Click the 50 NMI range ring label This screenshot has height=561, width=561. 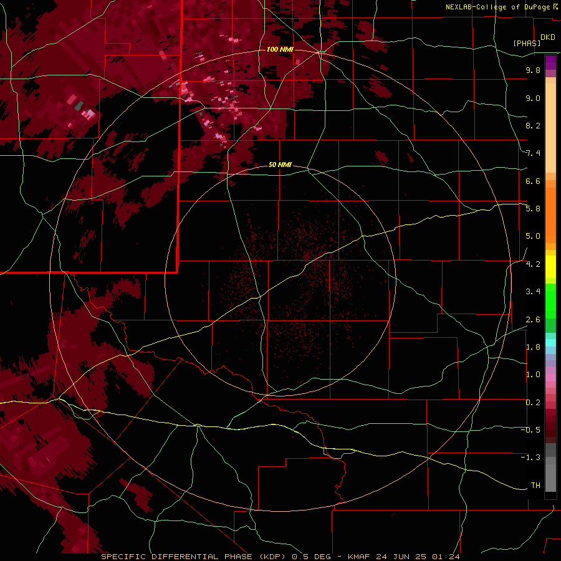pyautogui.click(x=280, y=165)
